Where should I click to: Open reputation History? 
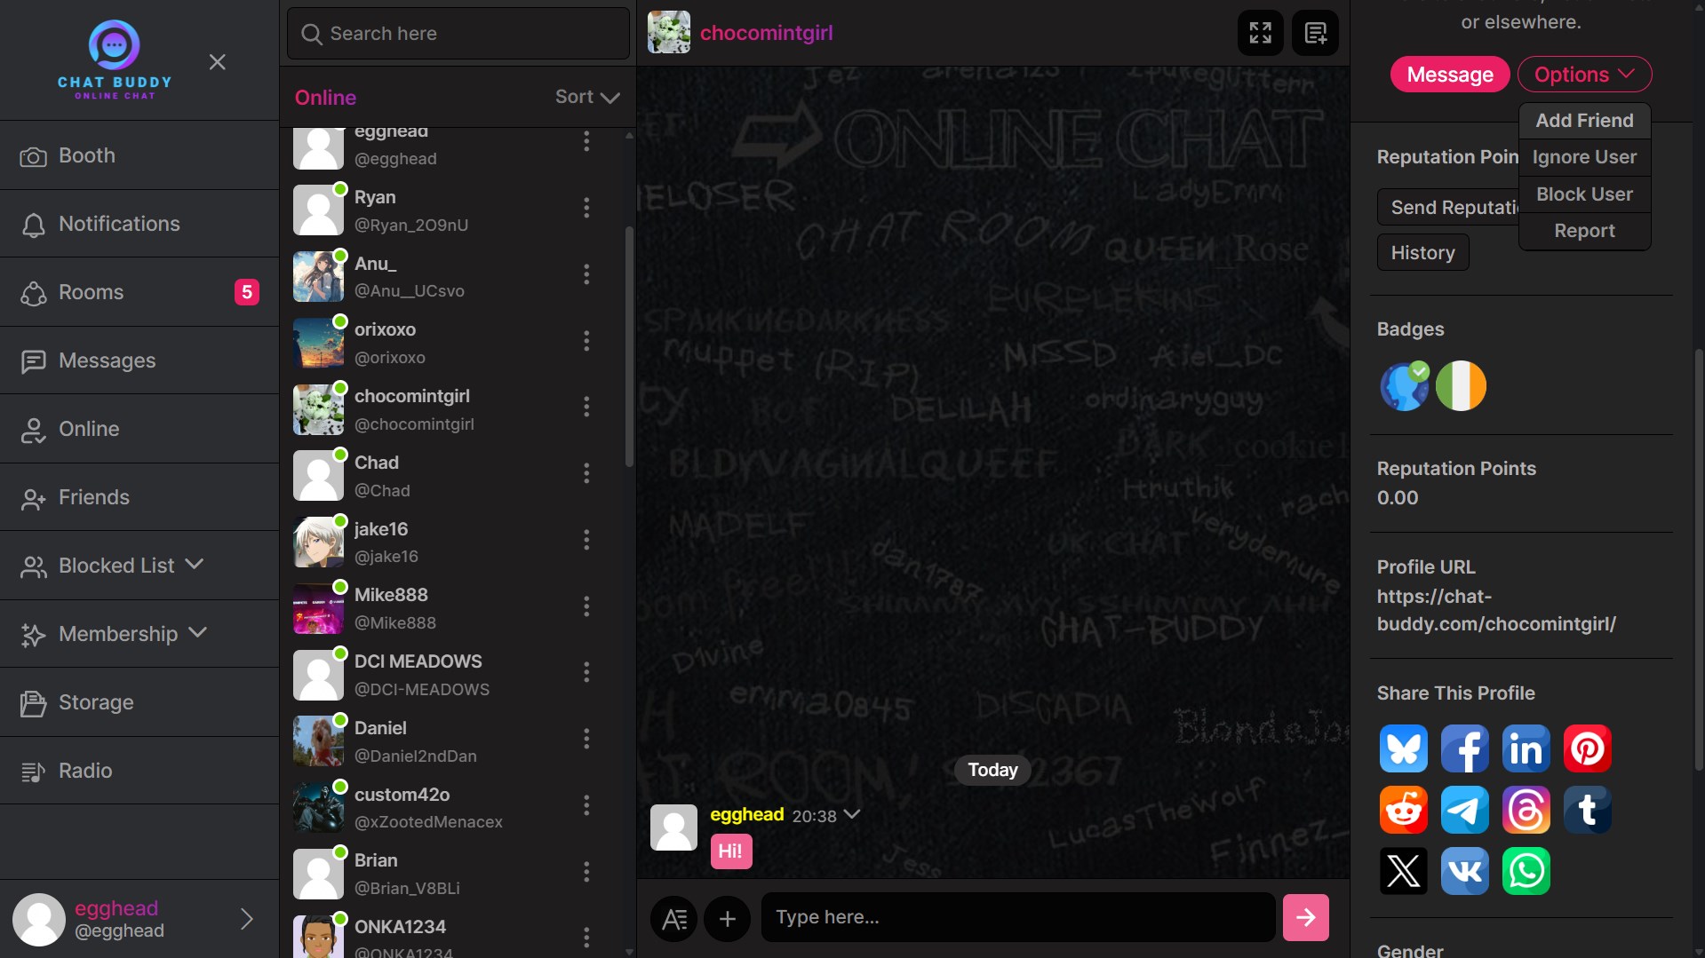1422,252
